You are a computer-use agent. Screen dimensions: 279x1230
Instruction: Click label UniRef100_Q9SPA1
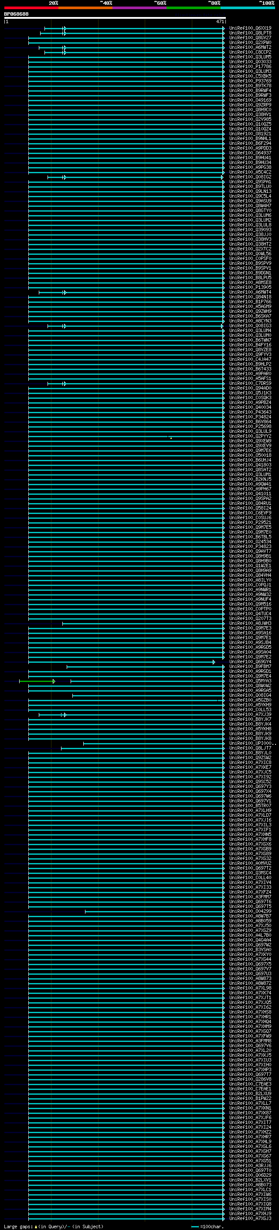click(250, 182)
